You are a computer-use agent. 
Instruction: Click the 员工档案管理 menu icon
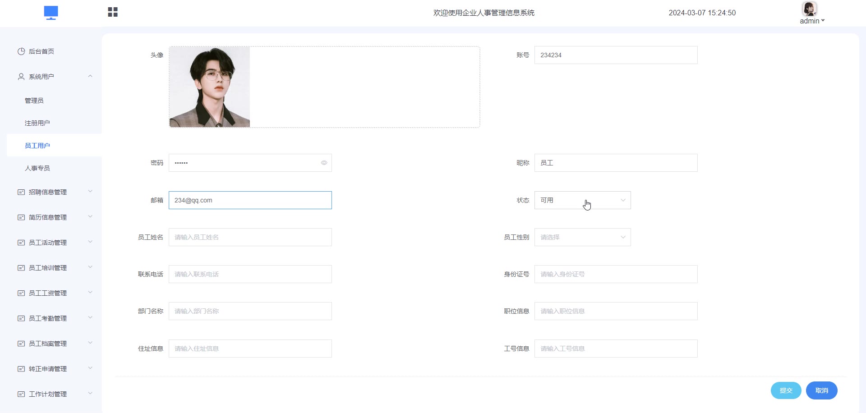click(x=21, y=344)
